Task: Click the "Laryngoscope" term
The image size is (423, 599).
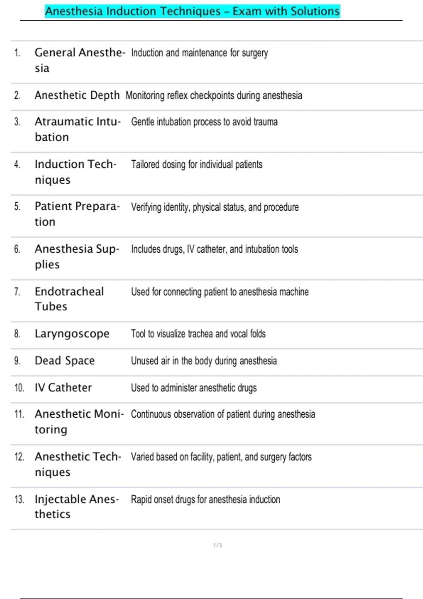Action: pyautogui.click(x=72, y=333)
